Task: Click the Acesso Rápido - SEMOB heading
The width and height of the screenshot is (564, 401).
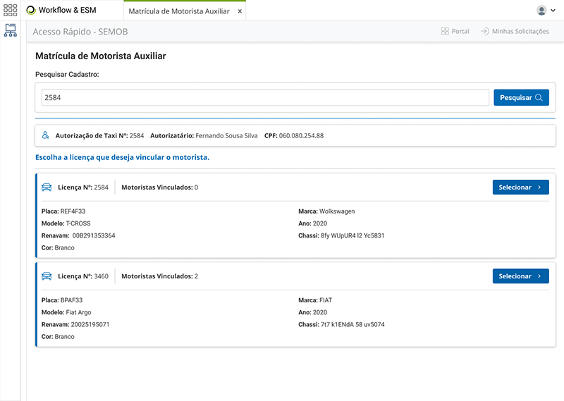Action: [x=80, y=32]
